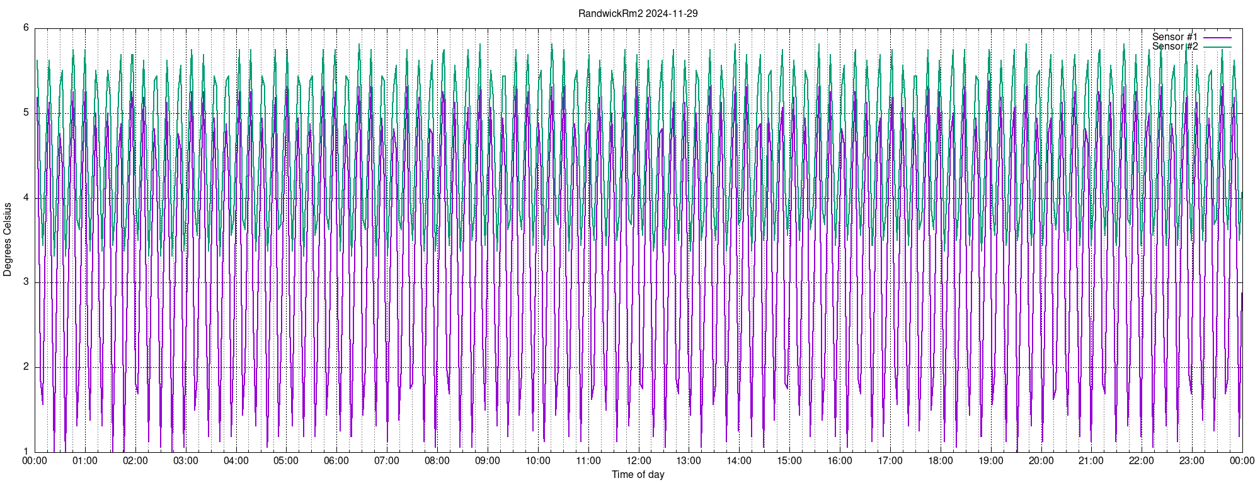This screenshot has height=483, width=1260.
Task: Click the 1 value on y-axis
Action: coord(26,451)
